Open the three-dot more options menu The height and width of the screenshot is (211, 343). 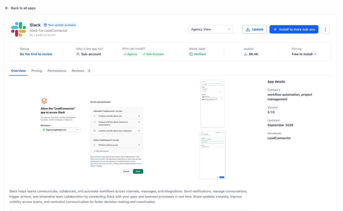coord(325,29)
